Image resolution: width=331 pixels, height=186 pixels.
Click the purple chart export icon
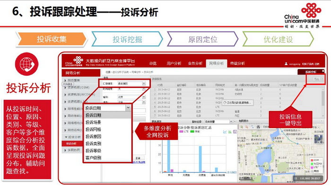coord(235,132)
